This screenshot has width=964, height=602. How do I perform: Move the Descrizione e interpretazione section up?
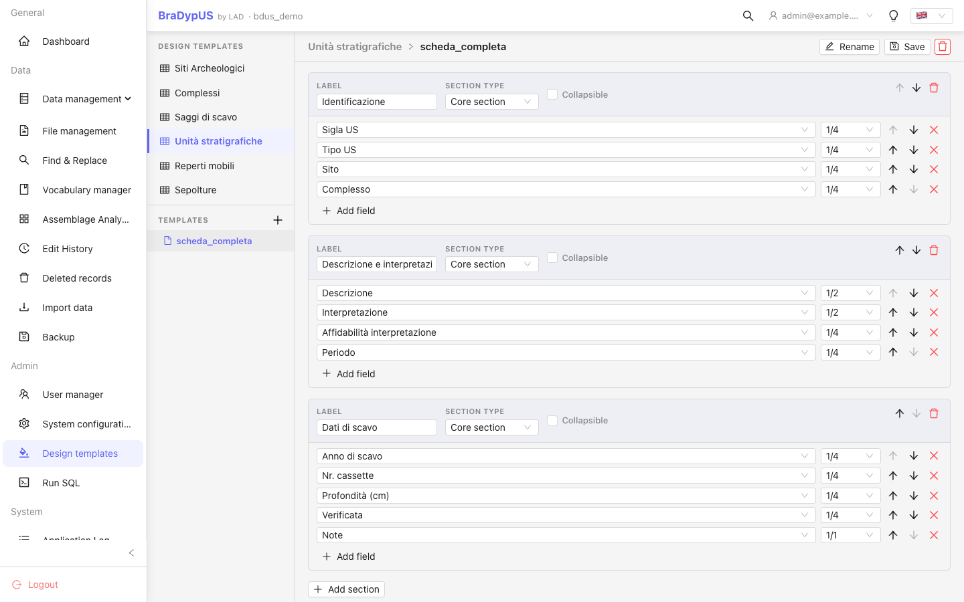900,250
